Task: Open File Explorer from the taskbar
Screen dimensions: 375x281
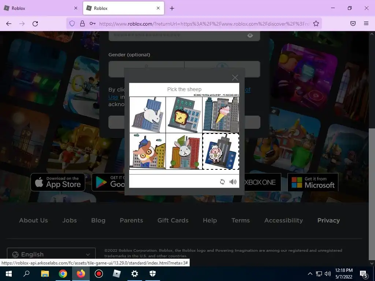Action: 45,274
